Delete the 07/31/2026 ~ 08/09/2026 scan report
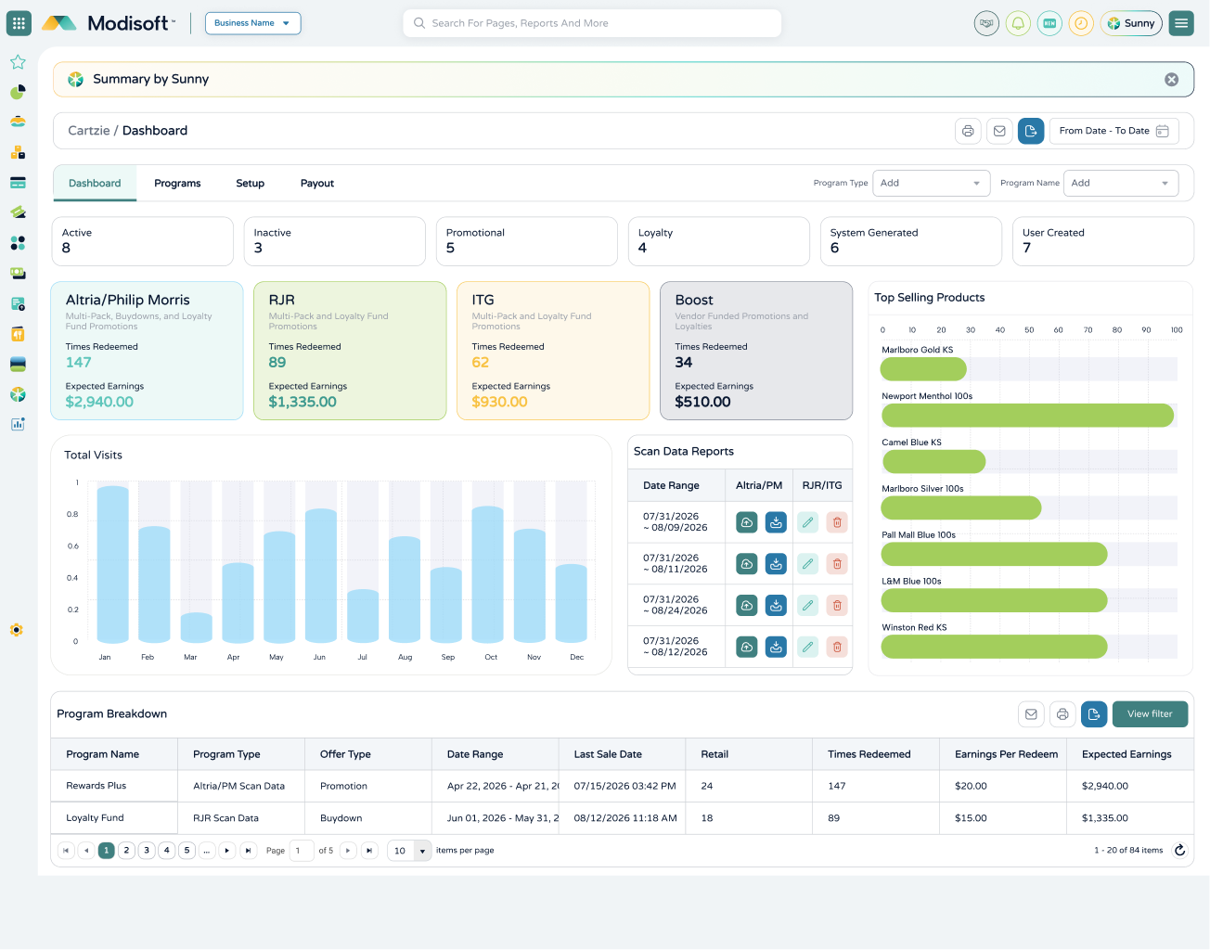This screenshot has width=1210, height=950. point(837,522)
